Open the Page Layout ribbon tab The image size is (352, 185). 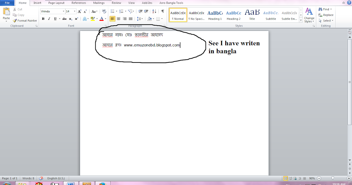pos(56,3)
